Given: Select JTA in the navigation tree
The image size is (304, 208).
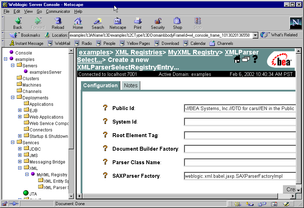Looking at the screenshot, I should click(33, 194).
